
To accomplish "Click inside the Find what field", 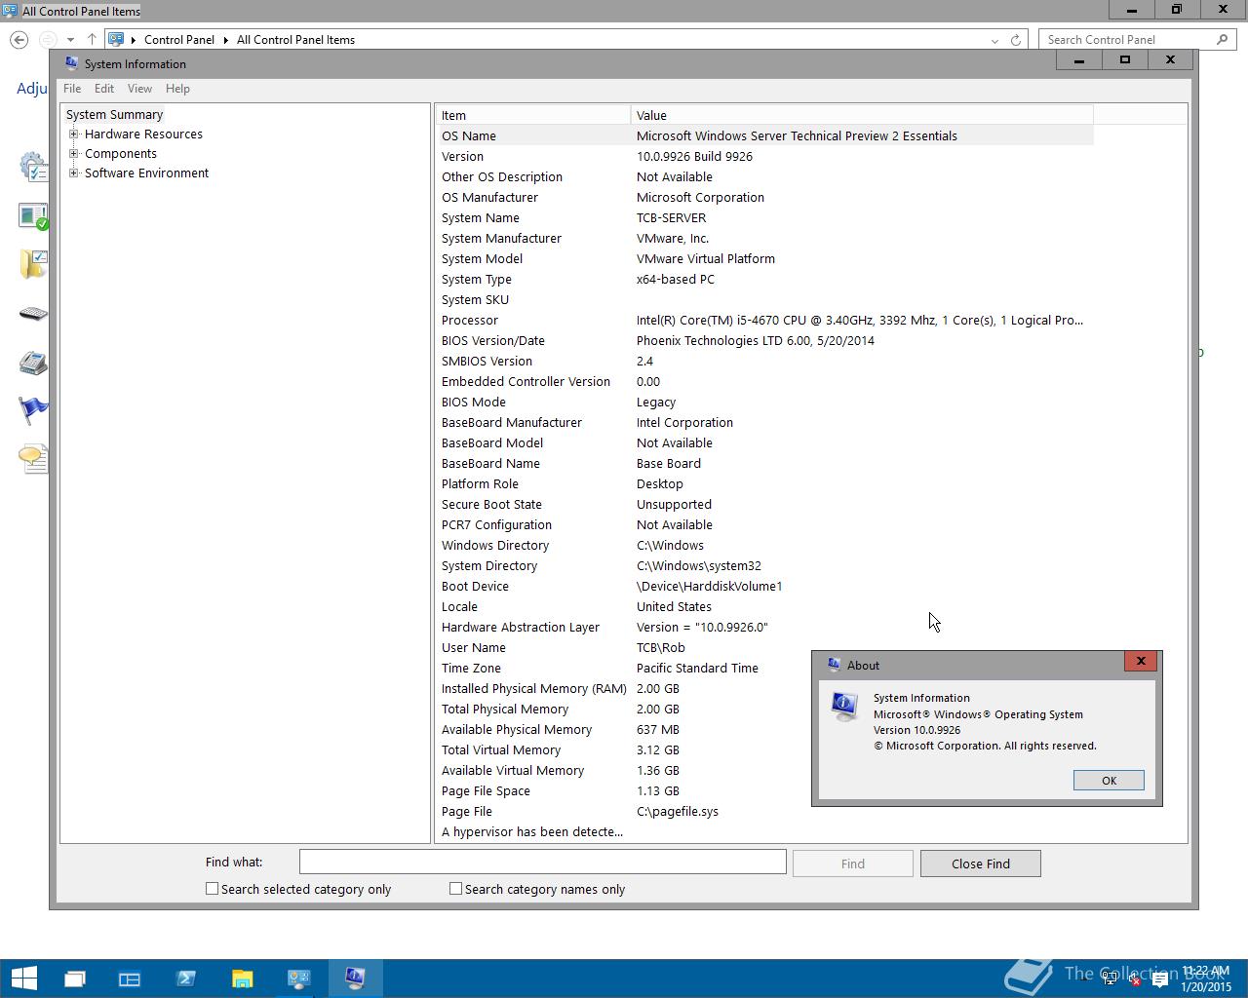I will point(542,862).
